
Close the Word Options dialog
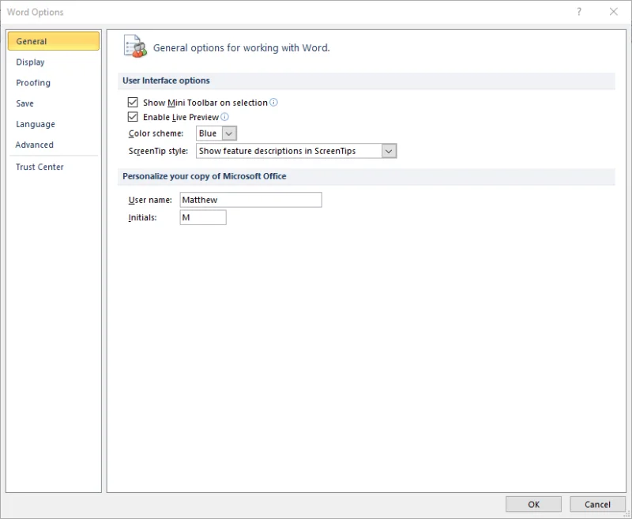coord(614,12)
